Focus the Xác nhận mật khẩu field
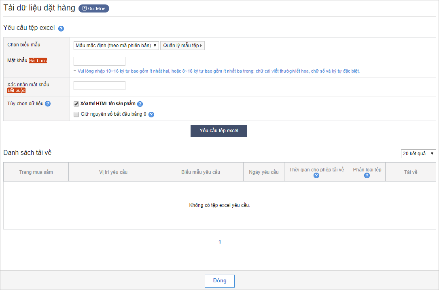 pos(100,86)
